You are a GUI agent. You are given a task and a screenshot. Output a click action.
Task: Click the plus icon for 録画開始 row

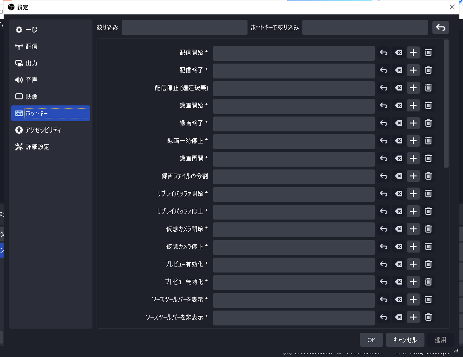click(413, 105)
